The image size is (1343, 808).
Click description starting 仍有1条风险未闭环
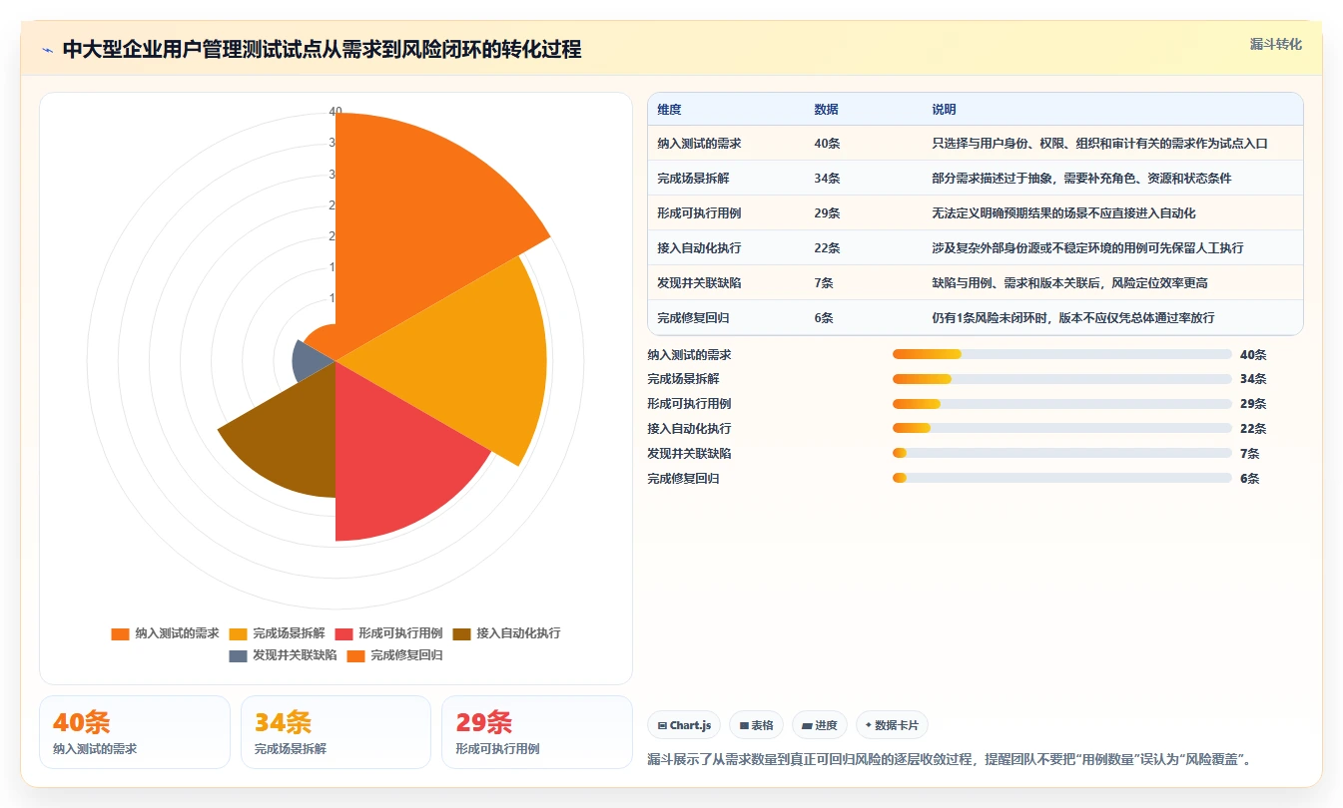tap(1073, 318)
